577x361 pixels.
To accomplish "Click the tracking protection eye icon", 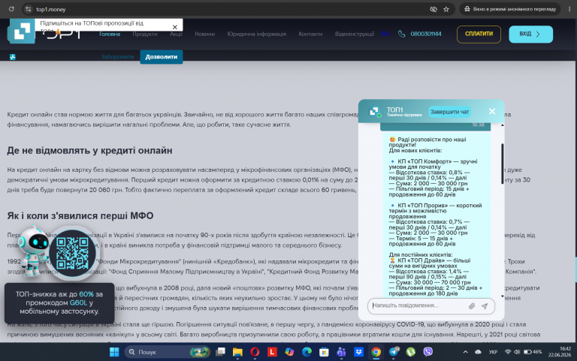I will click(x=434, y=9).
